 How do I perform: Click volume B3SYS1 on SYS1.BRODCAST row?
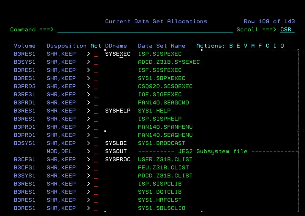[x=25, y=143]
